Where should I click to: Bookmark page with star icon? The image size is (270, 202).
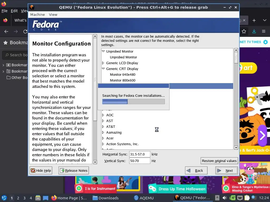click(244, 32)
